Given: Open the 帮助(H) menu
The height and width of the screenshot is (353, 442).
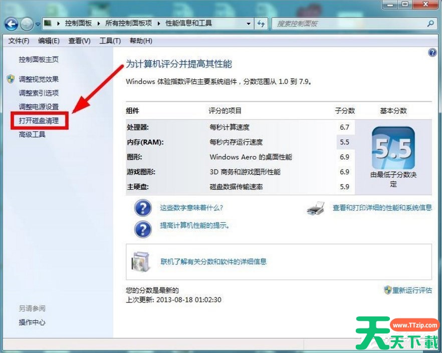Looking at the screenshot, I should point(141,41).
